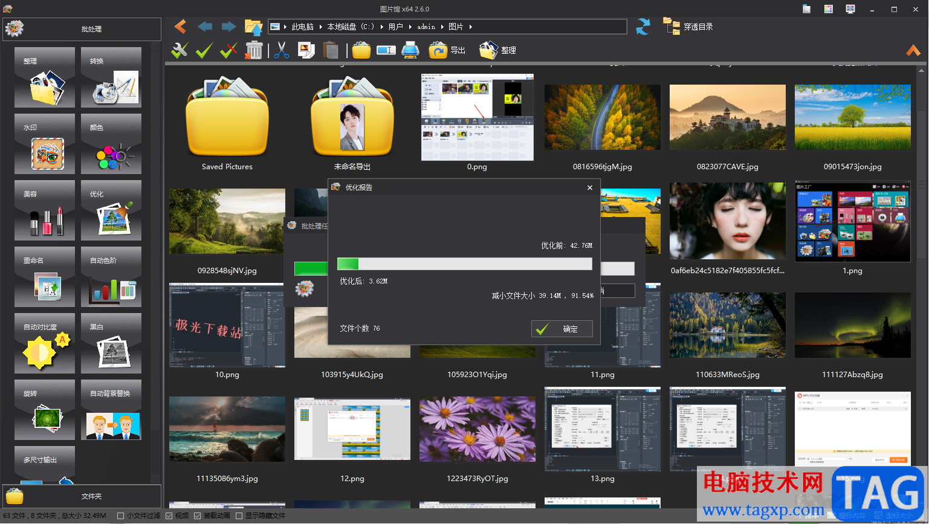Image resolution: width=929 pixels, height=524 pixels.
Task: Enable the 显示隐藏文件 checkbox
Action: [x=239, y=516]
